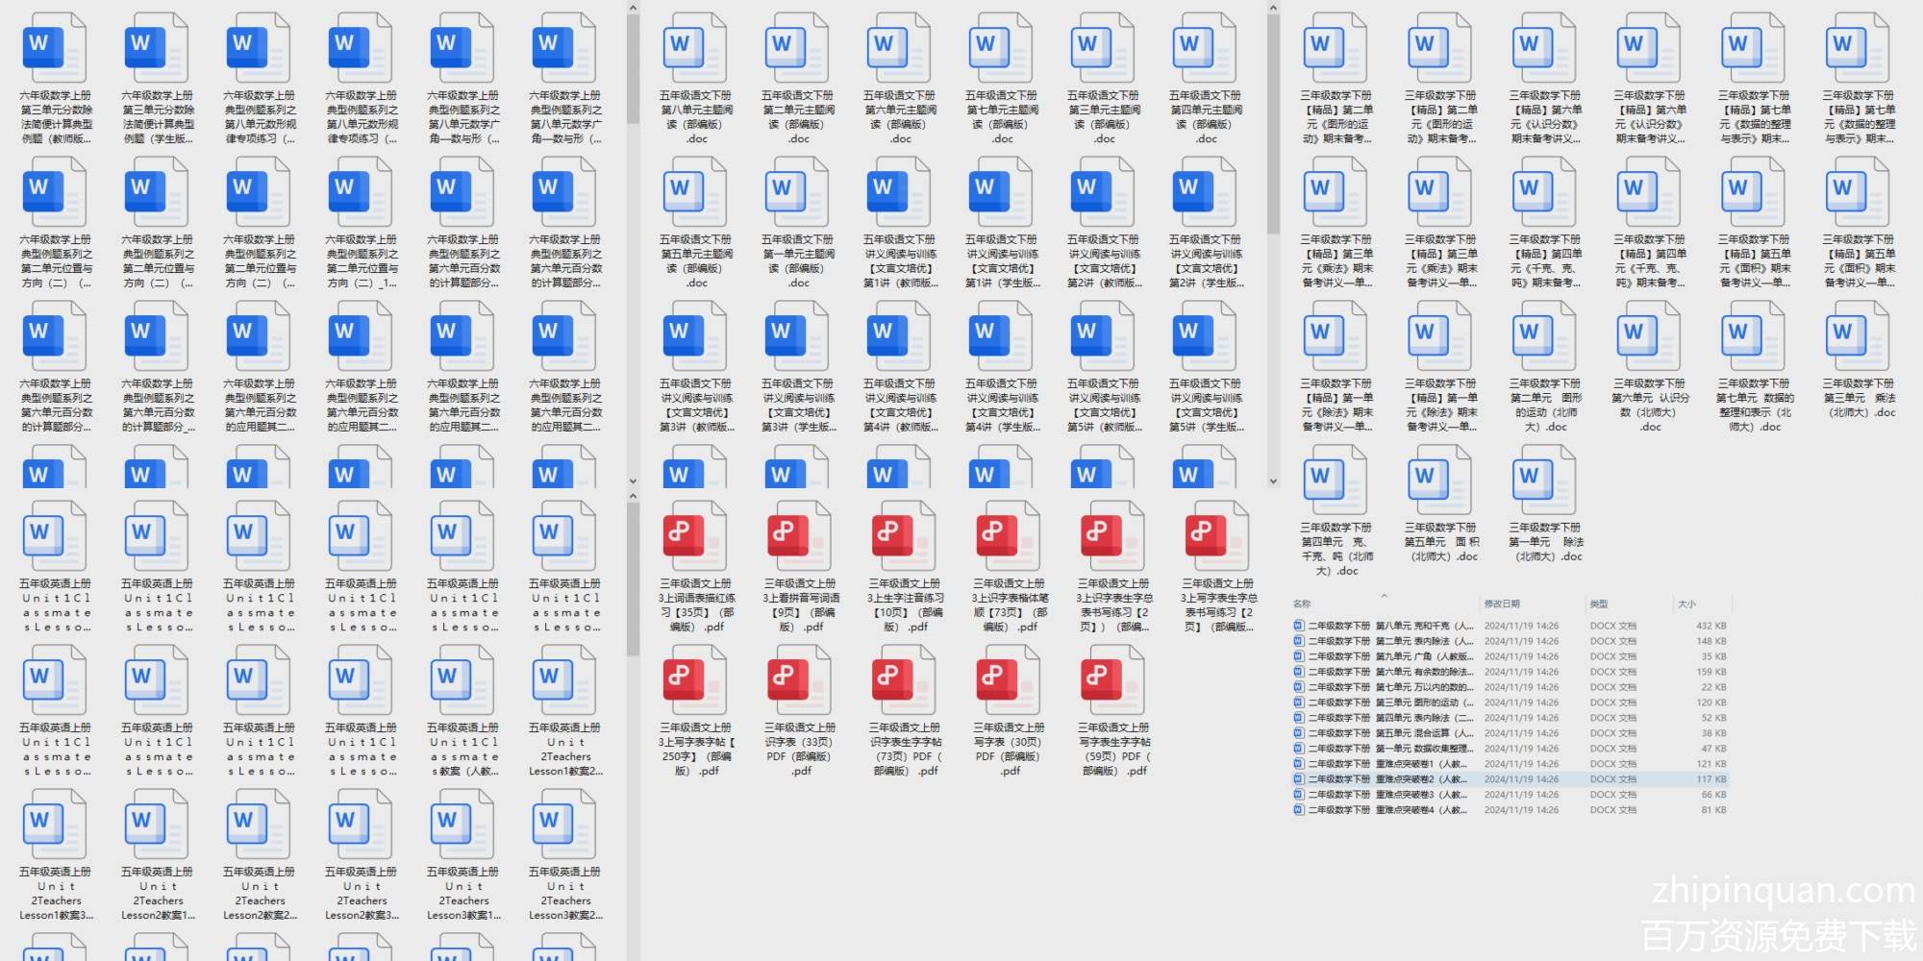Click scroll-down arrow of the top-left pane scrollbar
Image resolution: width=1923 pixels, height=961 pixels.
tap(633, 480)
